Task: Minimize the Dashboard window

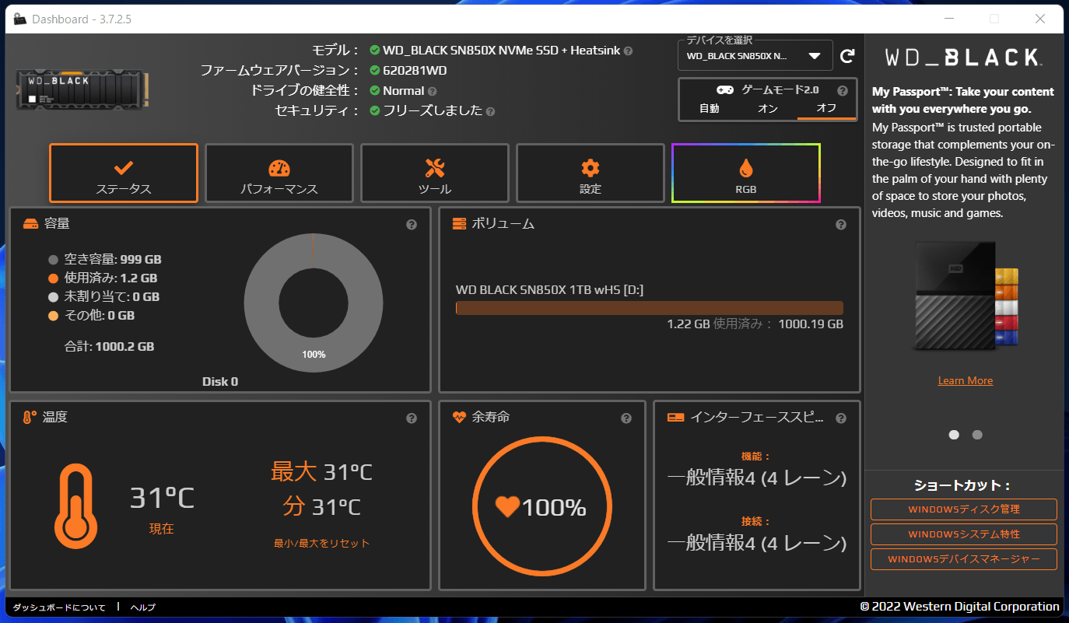Action: click(949, 19)
